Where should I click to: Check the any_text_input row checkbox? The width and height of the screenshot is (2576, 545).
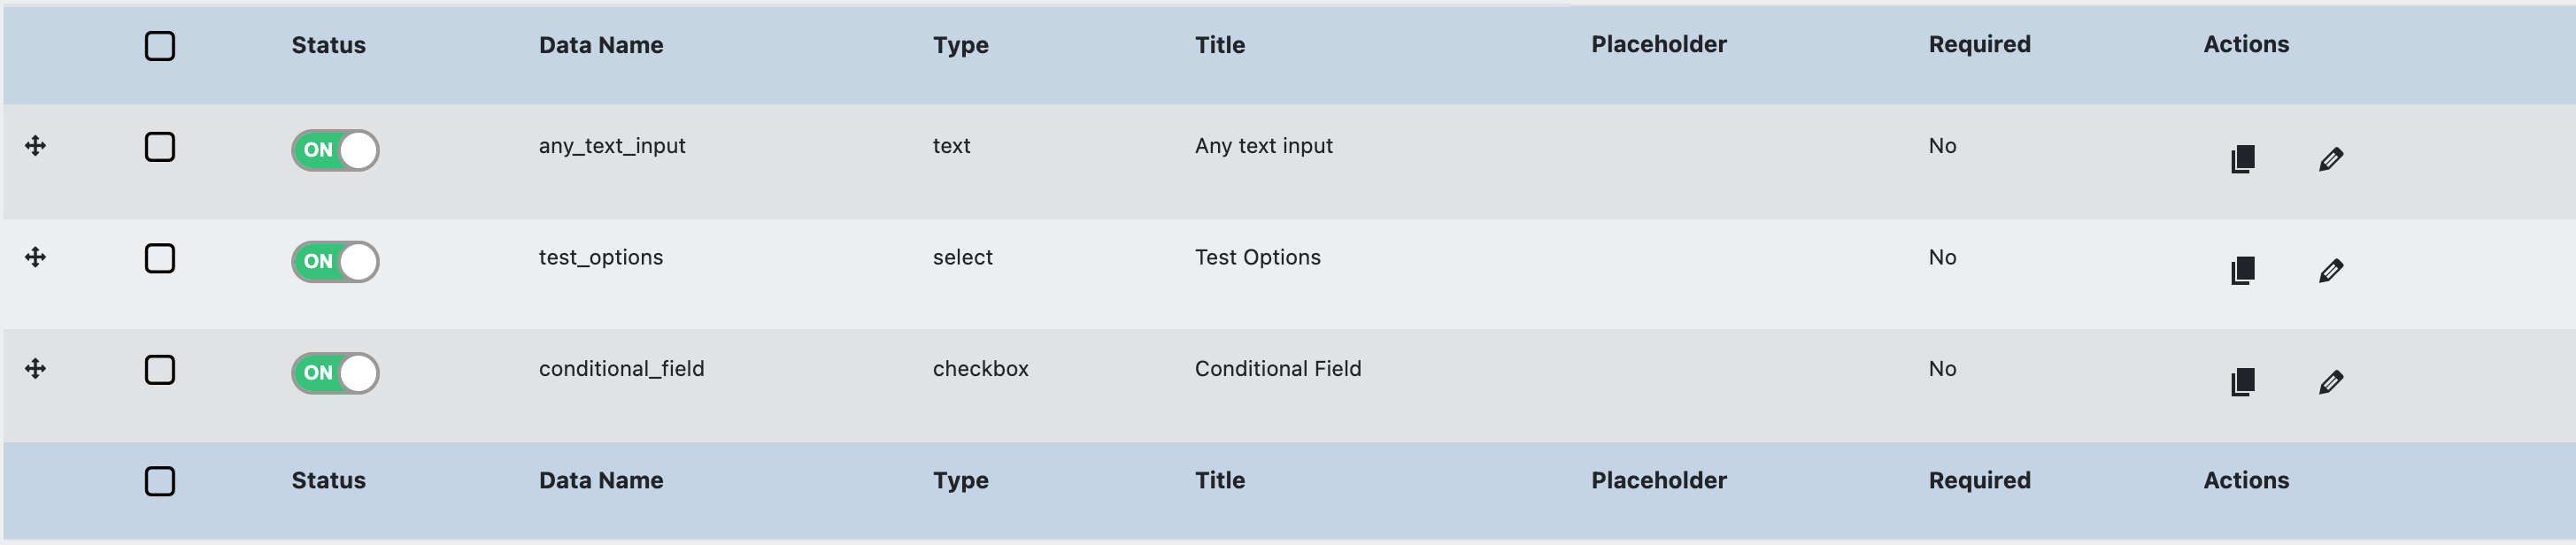click(x=160, y=147)
